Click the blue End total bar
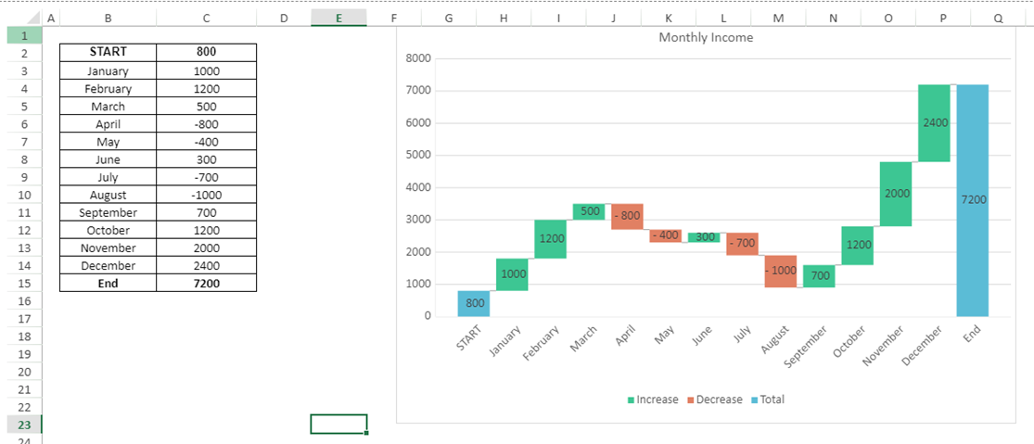The image size is (1034, 444). pyautogui.click(x=973, y=200)
